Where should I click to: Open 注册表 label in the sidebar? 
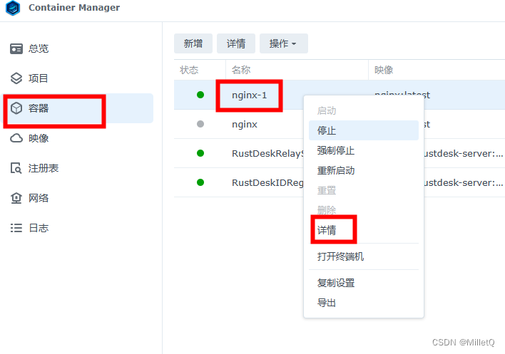pos(44,168)
